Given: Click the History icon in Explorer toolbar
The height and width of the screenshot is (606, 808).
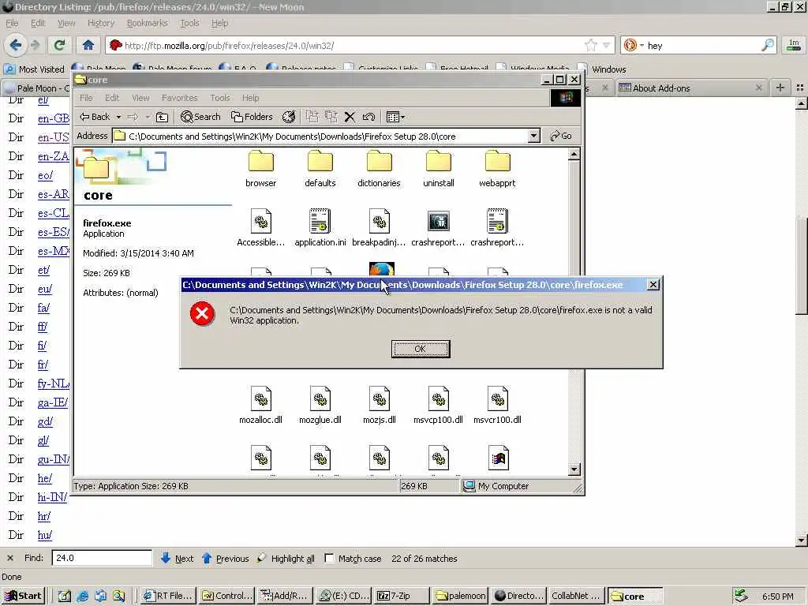Looking at the screenshot, I should (x=289, y=117).
